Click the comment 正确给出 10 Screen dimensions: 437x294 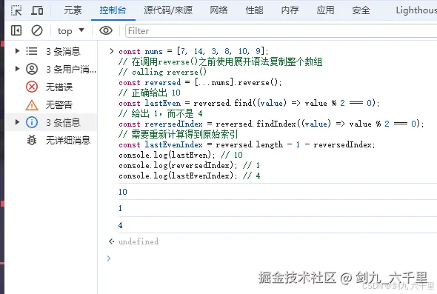coord(150,93)
